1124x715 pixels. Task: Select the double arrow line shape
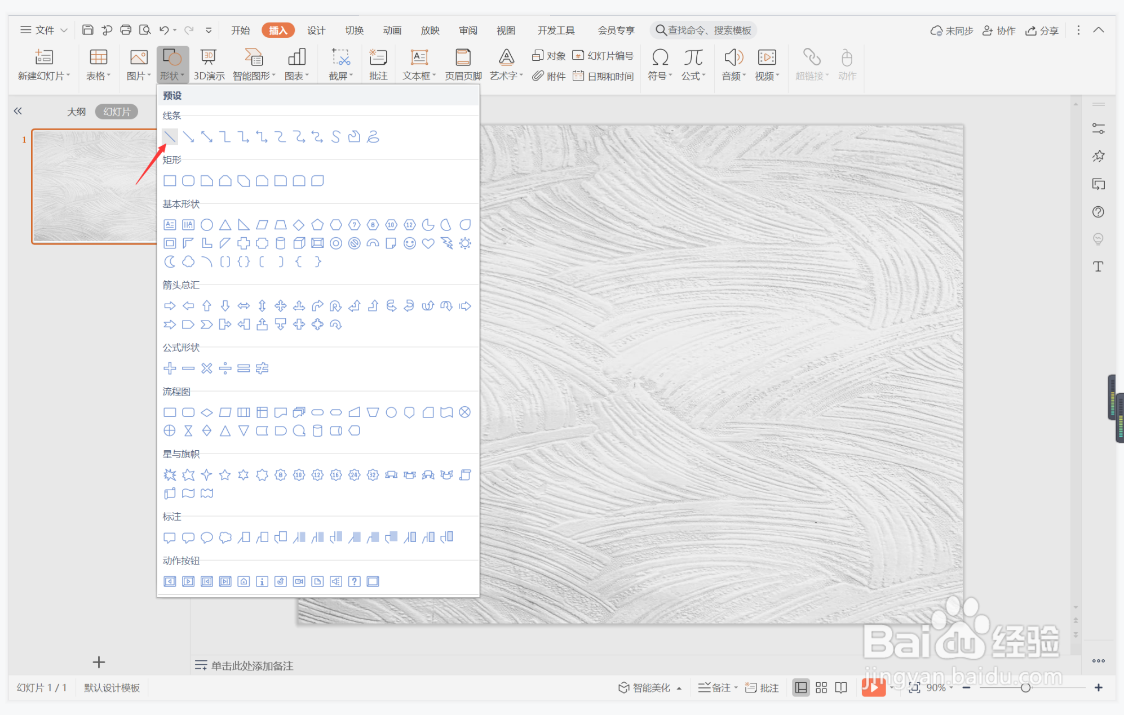(x=207, y=136)
